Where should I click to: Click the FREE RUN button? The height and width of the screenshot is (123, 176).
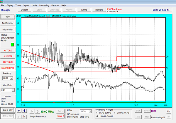[8, 62]
